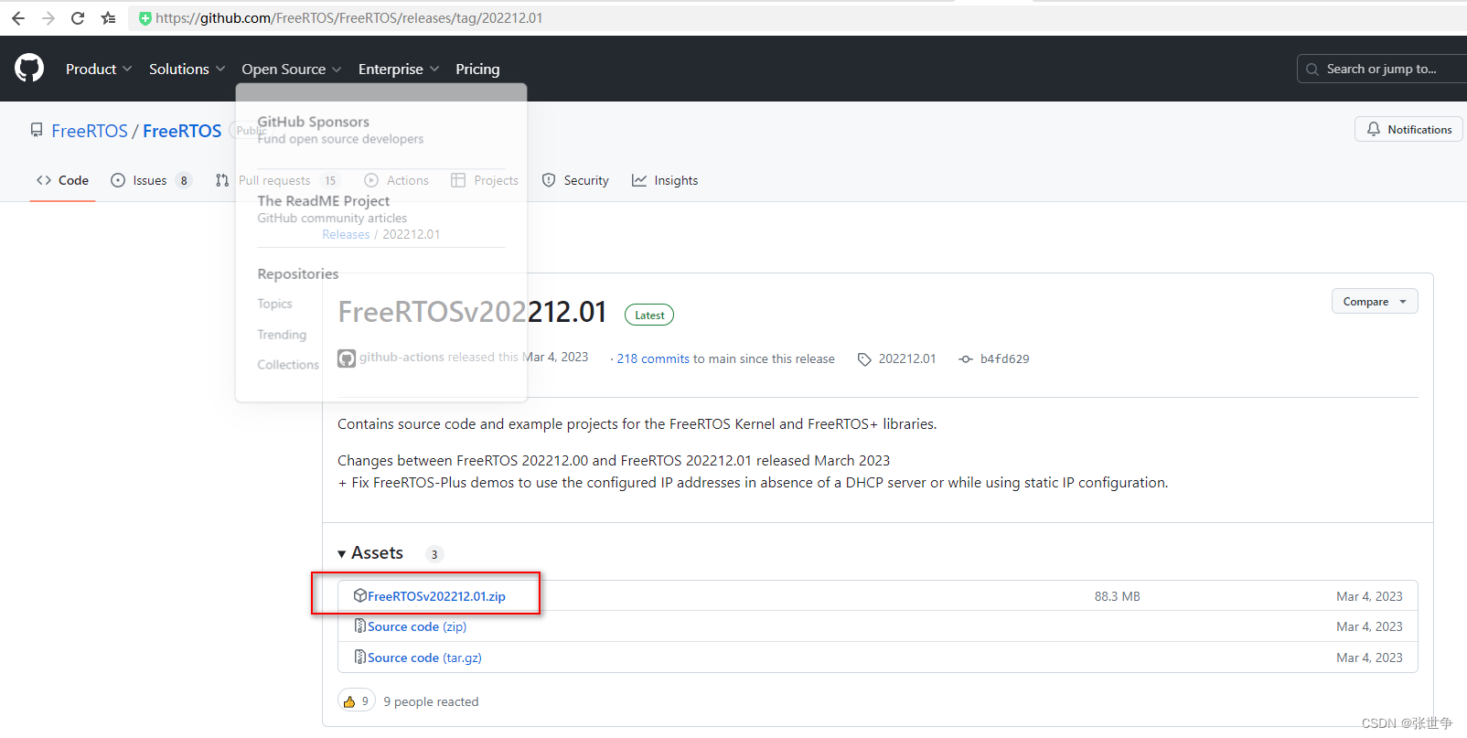Click the Search or jump to field
This screenshot has width=1467, height=738.
tap(1382, 69)
